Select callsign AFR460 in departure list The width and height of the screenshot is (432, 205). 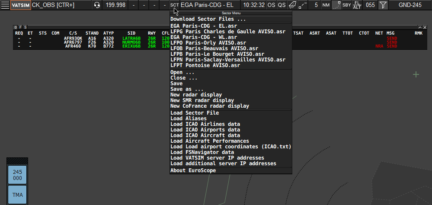coord(73,46)
